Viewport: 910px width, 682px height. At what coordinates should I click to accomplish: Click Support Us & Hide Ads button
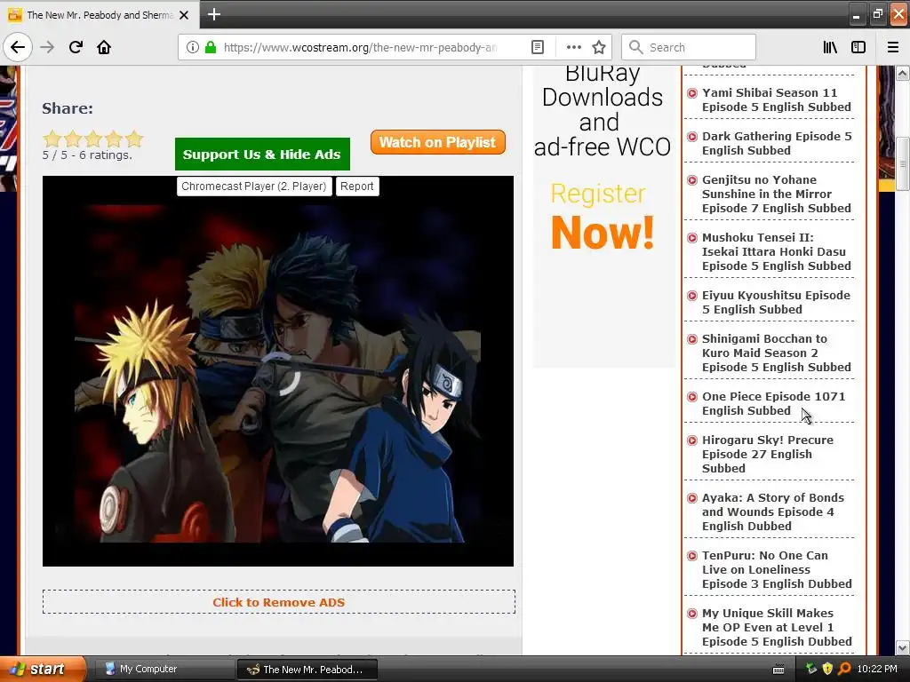[262, 155]
